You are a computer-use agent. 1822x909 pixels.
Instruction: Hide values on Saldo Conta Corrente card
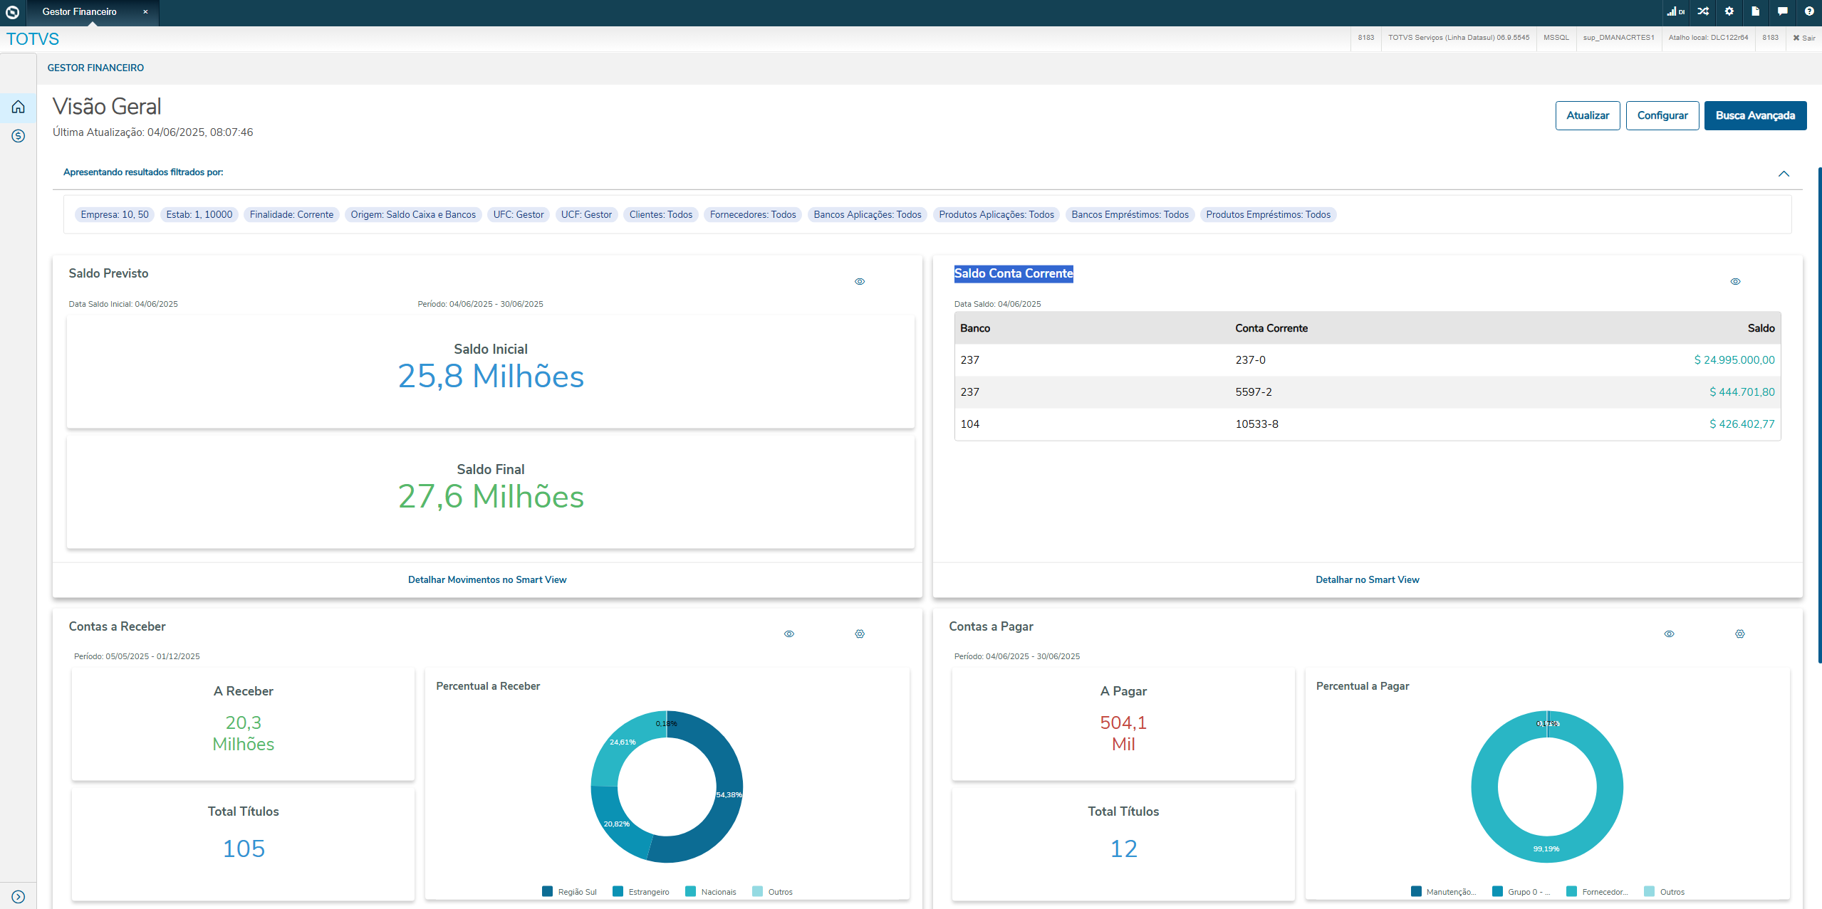click(1735, 281)
